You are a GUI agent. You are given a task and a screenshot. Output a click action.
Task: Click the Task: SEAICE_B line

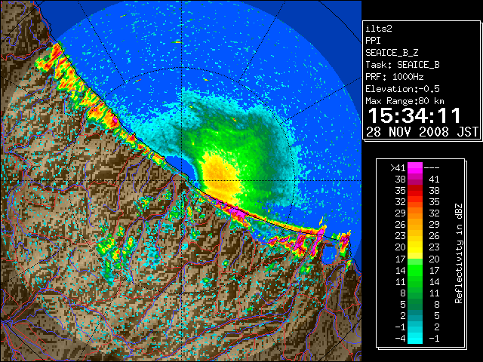coord(402,65)
